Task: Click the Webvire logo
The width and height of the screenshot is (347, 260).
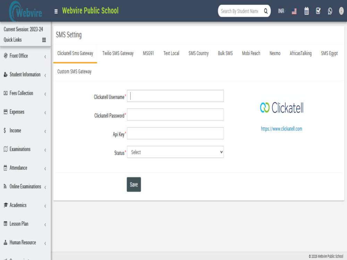Action: pyautogui.click(x=26, y=11)
